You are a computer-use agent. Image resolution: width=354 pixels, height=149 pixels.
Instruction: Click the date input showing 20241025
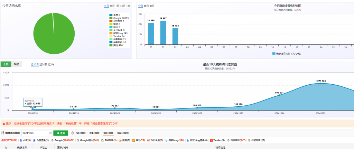click(x=35, y=133)
